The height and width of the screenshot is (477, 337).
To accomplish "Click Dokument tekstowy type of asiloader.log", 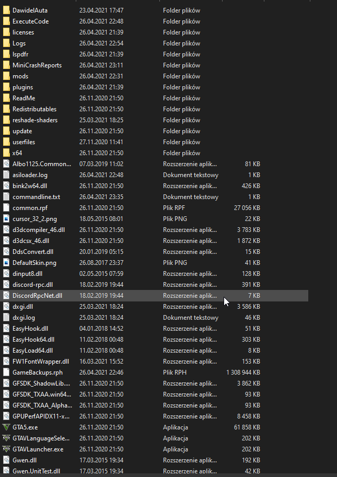I will (x=191, y=175).
